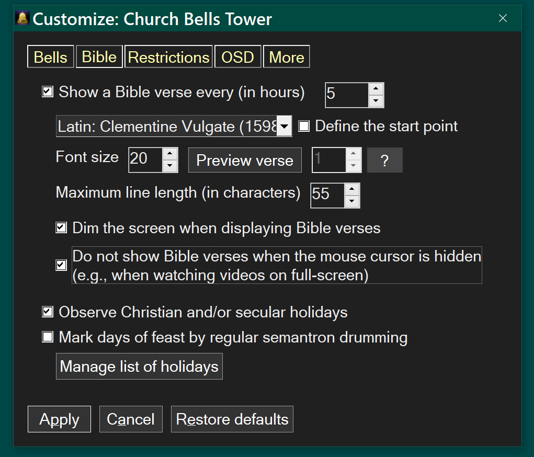Viewport: 534px width, 457px height.
Task: Increase maximum line length value
Action: tap(352, 189)
